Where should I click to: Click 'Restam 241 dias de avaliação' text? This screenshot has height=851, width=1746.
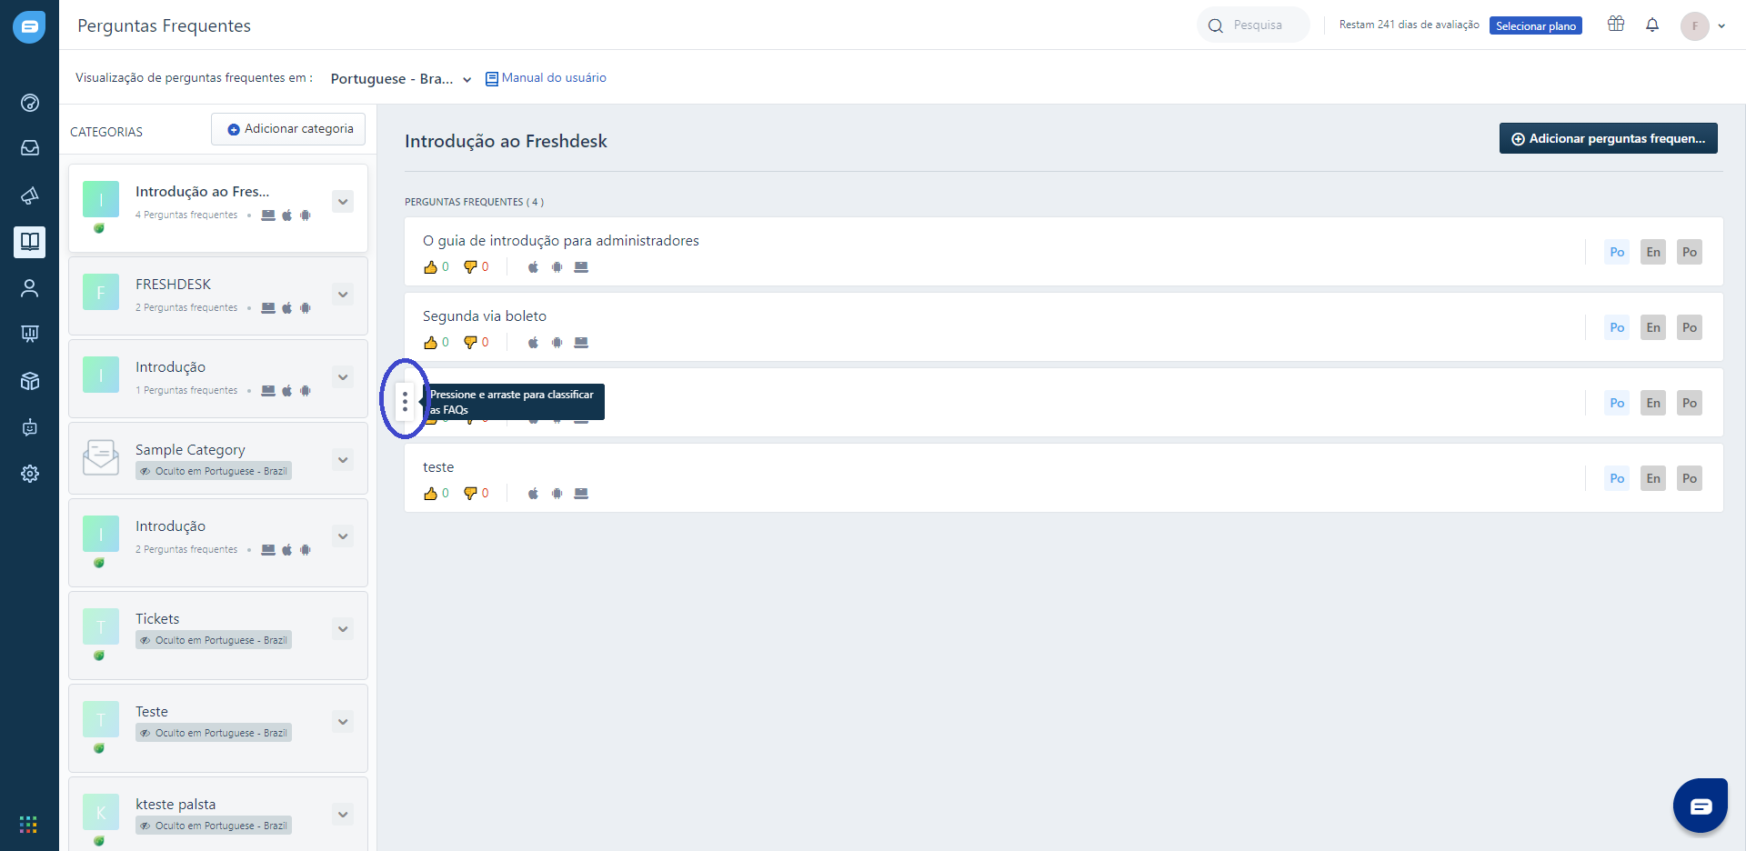pos(1409,25)
